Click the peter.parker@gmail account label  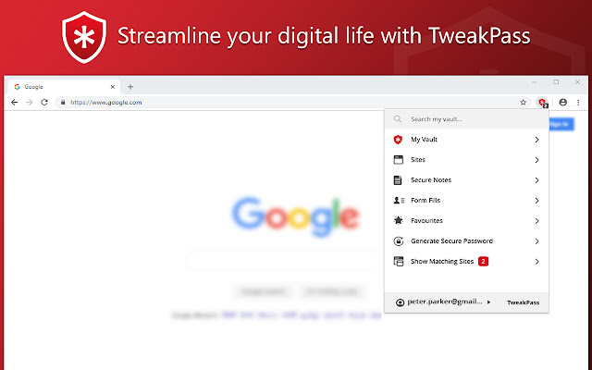444,302
